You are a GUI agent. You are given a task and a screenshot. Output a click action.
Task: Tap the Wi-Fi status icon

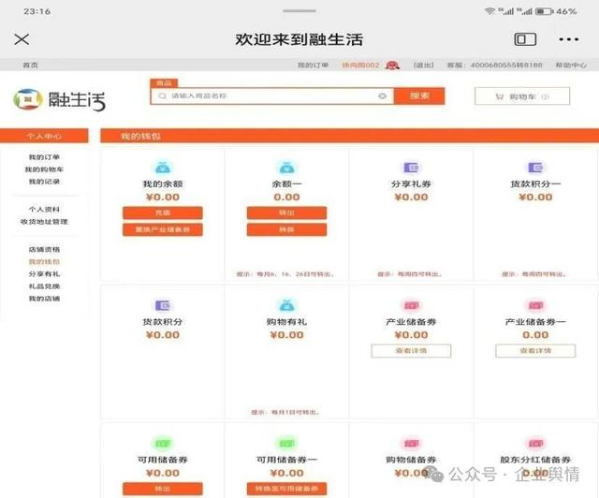(x=489, y=11)
